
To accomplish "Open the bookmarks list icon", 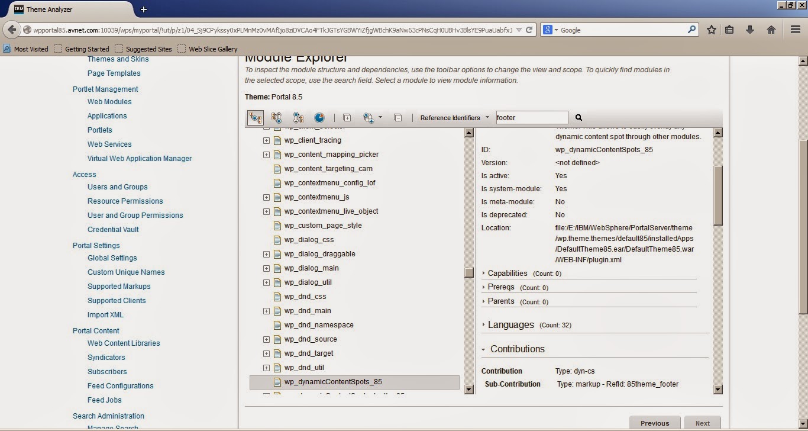I will 729,30.
